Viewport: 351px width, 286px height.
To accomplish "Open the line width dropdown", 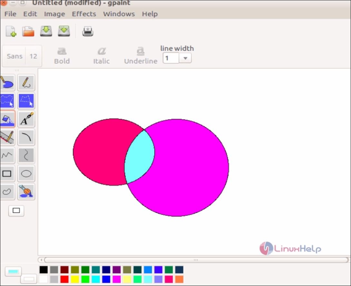I will click(x=185, y=58).
